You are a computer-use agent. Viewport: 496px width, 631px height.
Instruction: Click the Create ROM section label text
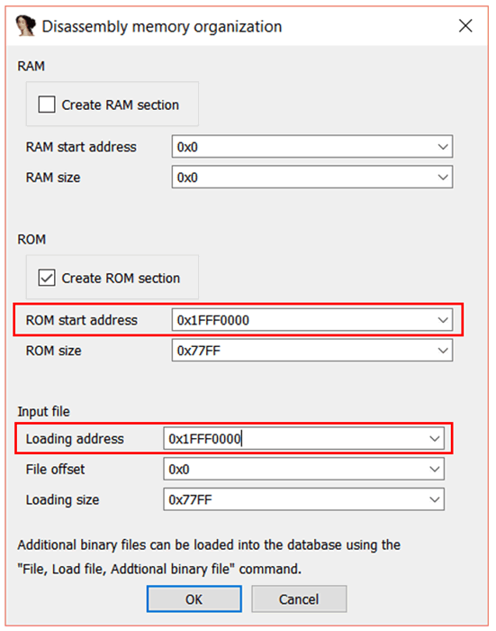click(121, 278)
